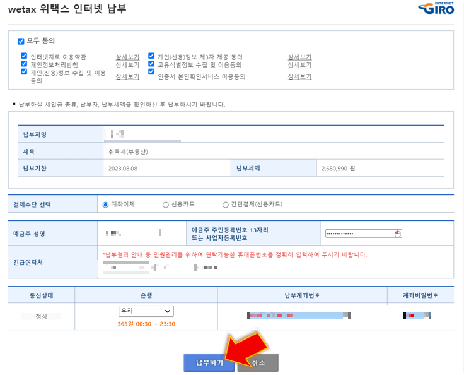This screenshot has width=464, height=375.
Task: Click the 취소 button
Action: pyautogui.click(x=258, y=362)
